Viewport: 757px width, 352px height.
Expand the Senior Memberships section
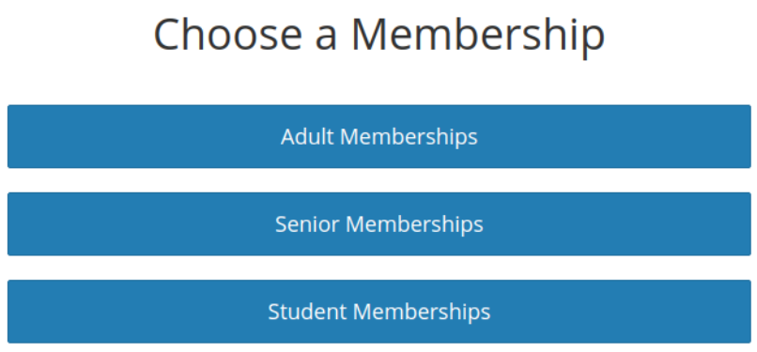tap(379, 224)
